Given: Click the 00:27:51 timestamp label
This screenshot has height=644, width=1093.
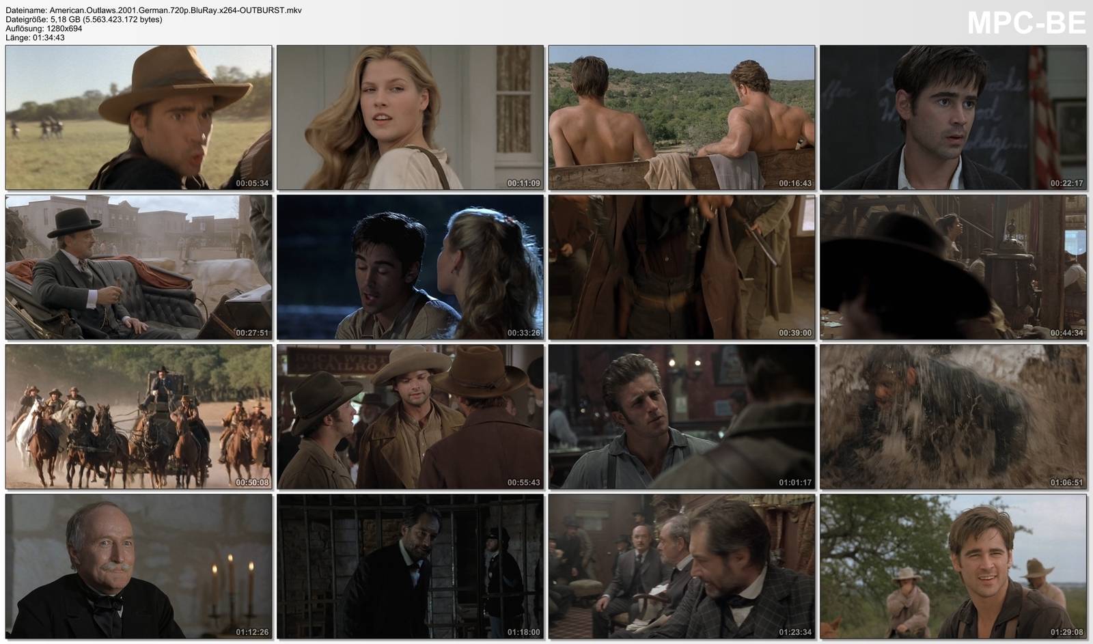Looking at the screenshot, I should 252,333.
